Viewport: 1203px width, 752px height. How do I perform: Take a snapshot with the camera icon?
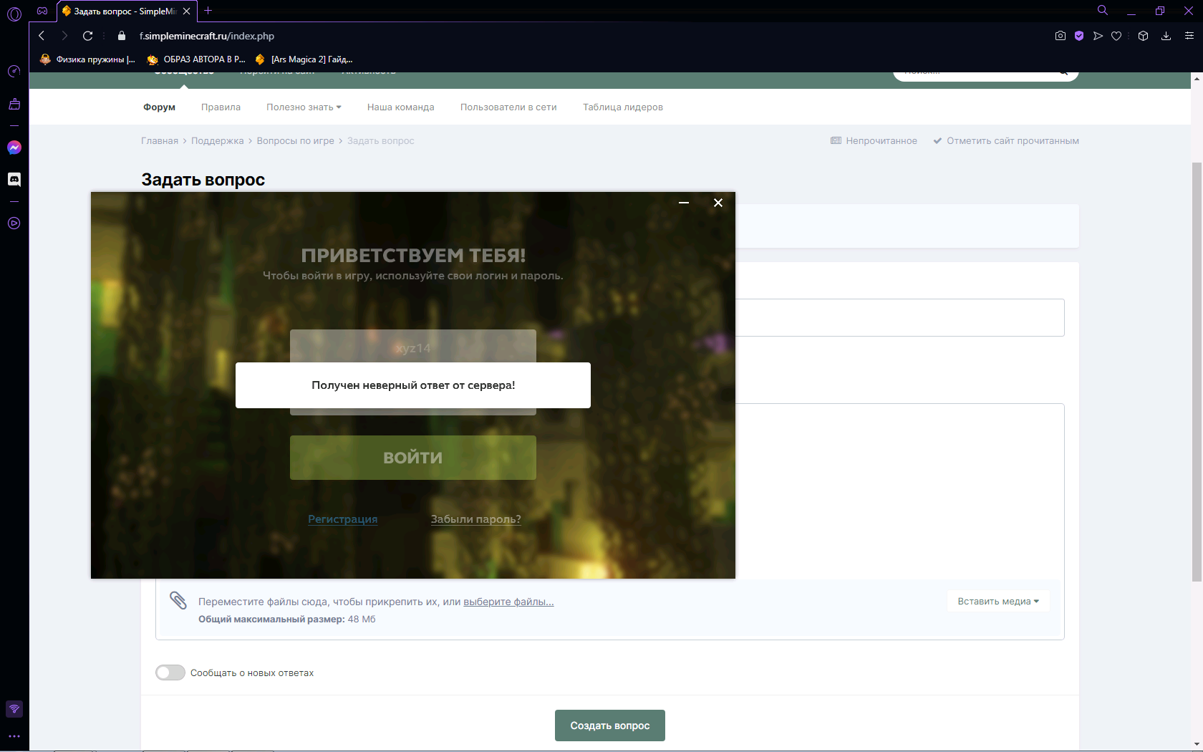[1061, 36]
